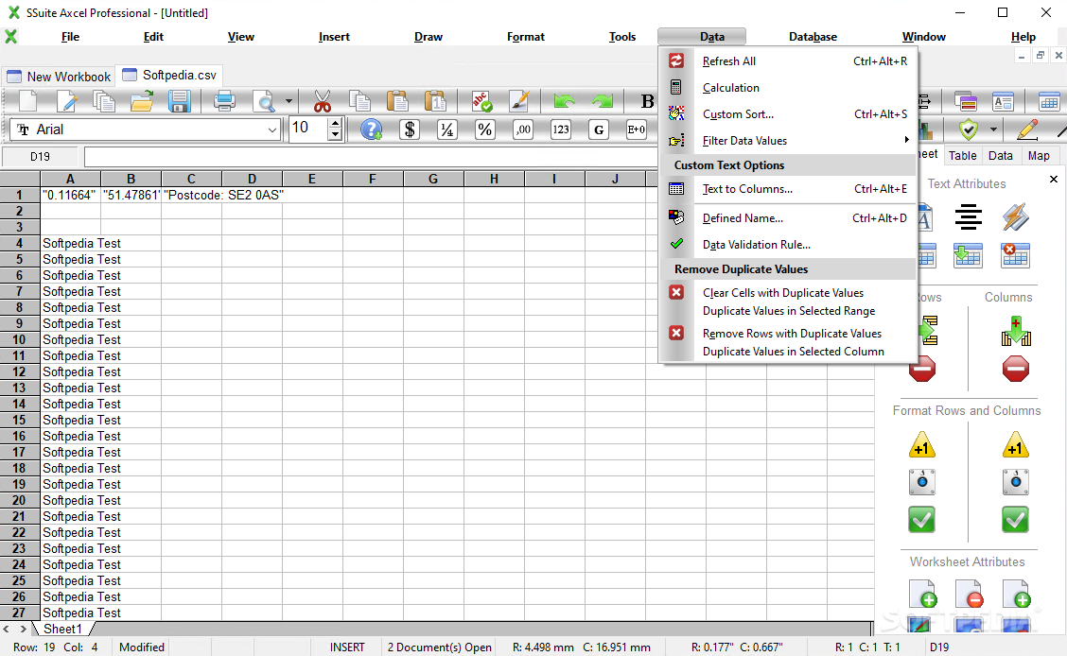Open the Map side panel tab
The width and height of the screenshot is (1067, 656).
(x=1039, y=156)
